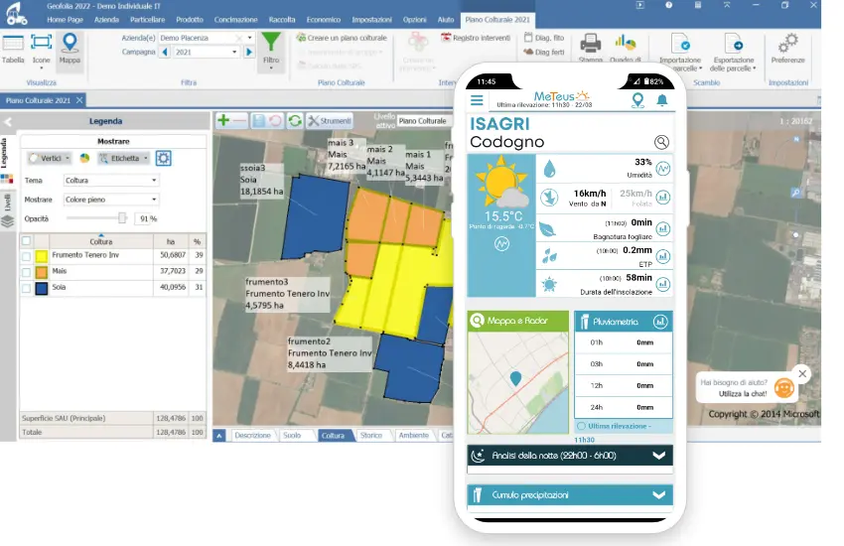Open the Strumenti tools button
The height and width of the screenshot is (546, 844).
point(330,120)
